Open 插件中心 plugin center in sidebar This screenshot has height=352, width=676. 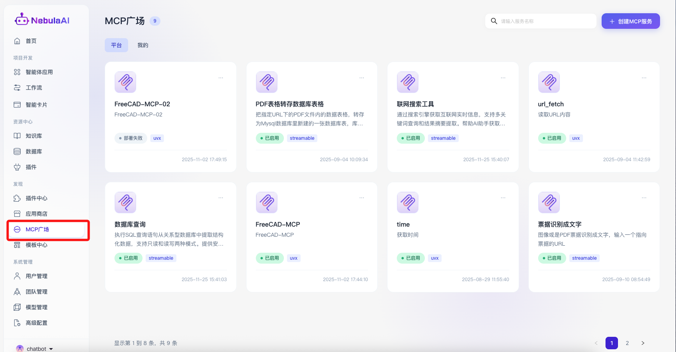pyautogui.click(x=36, y=198)
